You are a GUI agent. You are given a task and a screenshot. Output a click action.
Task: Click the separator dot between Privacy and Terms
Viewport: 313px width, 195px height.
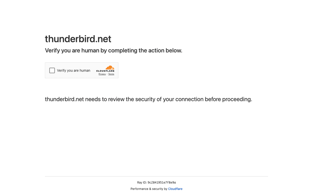[x=107, y=74]
